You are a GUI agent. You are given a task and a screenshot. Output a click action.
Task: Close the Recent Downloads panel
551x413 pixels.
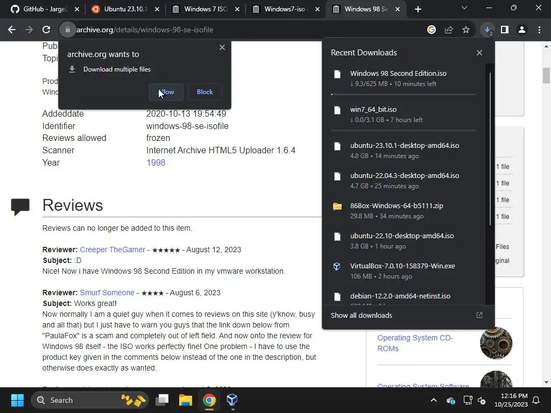[479, 53]
